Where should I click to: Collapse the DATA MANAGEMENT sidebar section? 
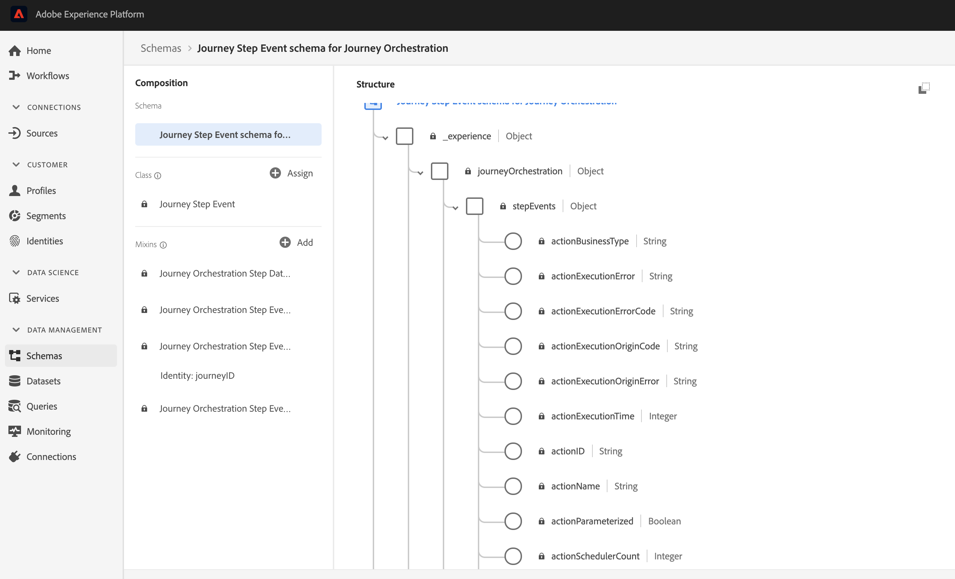pos(16,330)
